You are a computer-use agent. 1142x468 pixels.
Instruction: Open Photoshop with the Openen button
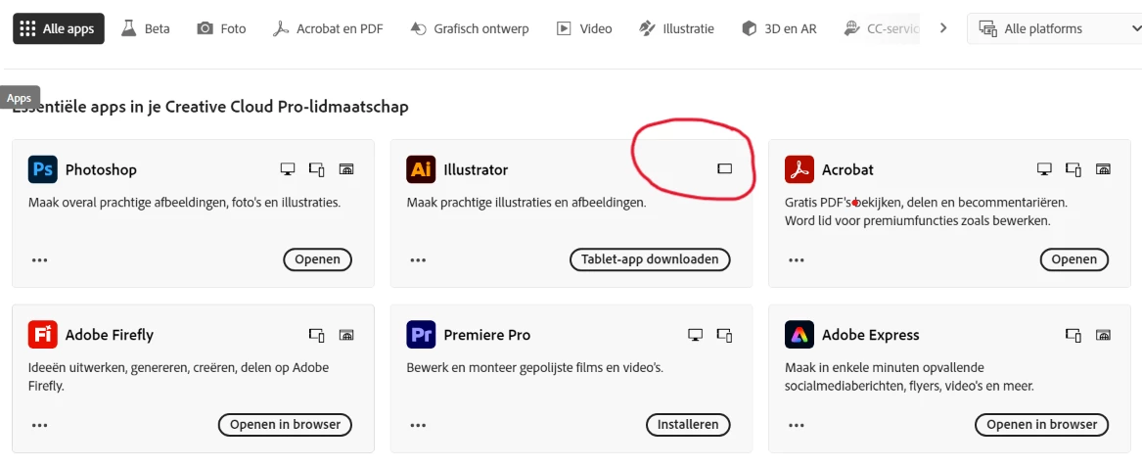click(x=317, y=258)
